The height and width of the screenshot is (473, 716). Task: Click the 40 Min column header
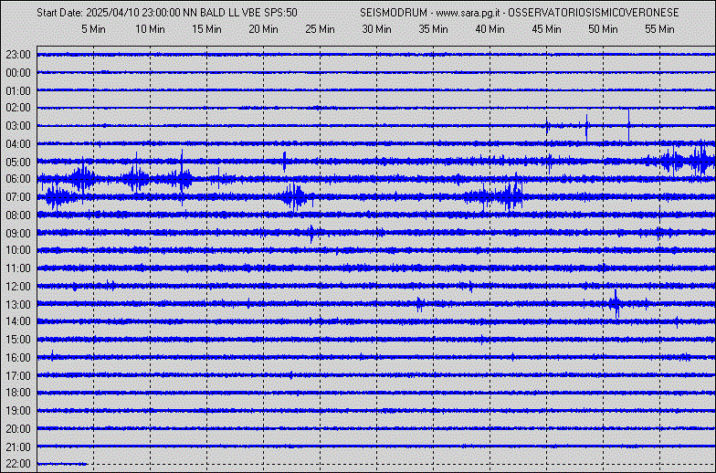tap(490, 29)
